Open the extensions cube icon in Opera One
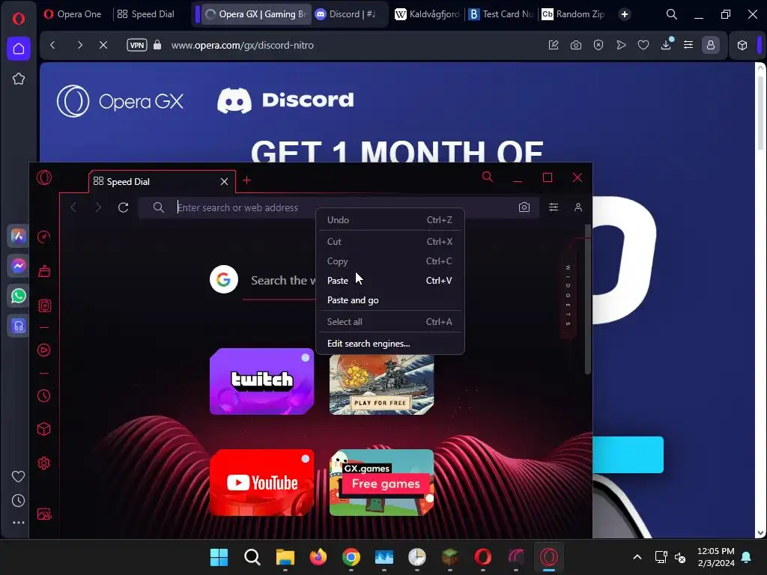 tap(742, 45)
